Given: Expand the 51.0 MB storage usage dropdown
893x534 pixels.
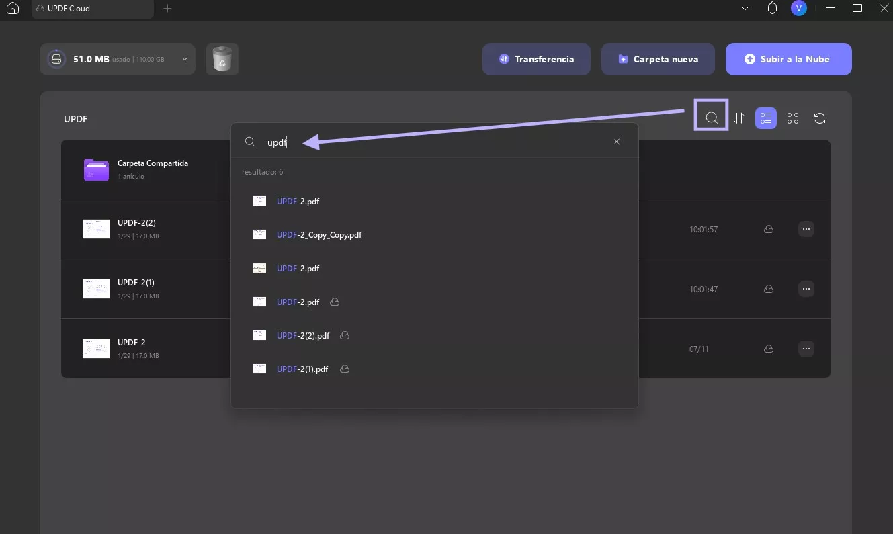Looking at the screenshot, I should coord(118,59).
